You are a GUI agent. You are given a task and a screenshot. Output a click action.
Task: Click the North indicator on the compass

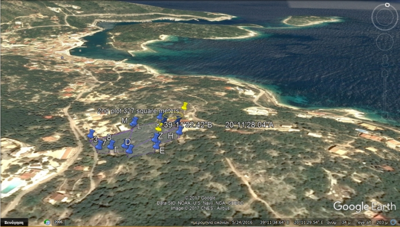(x=387, y=5)
